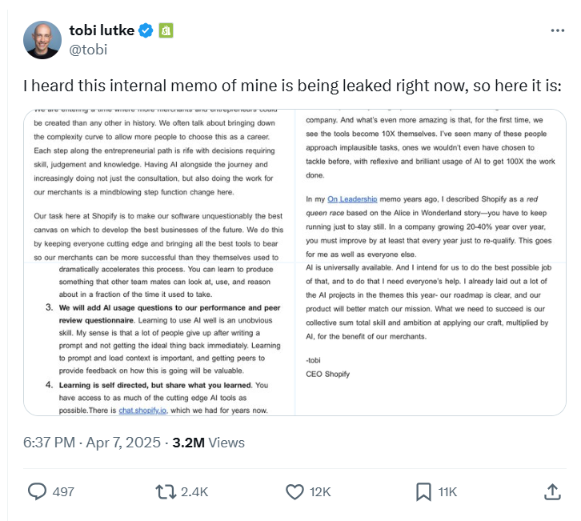Viewport: 581px width, 521px height.
Task: View the 3.2M Views analytics
Action: click(209, 443)
